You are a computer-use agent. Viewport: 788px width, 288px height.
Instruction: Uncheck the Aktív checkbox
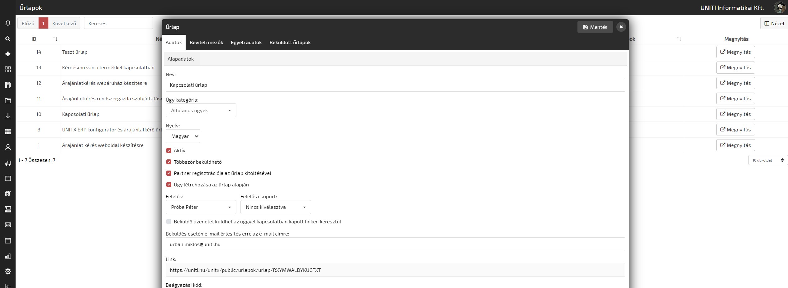click(x=169, y=151)
